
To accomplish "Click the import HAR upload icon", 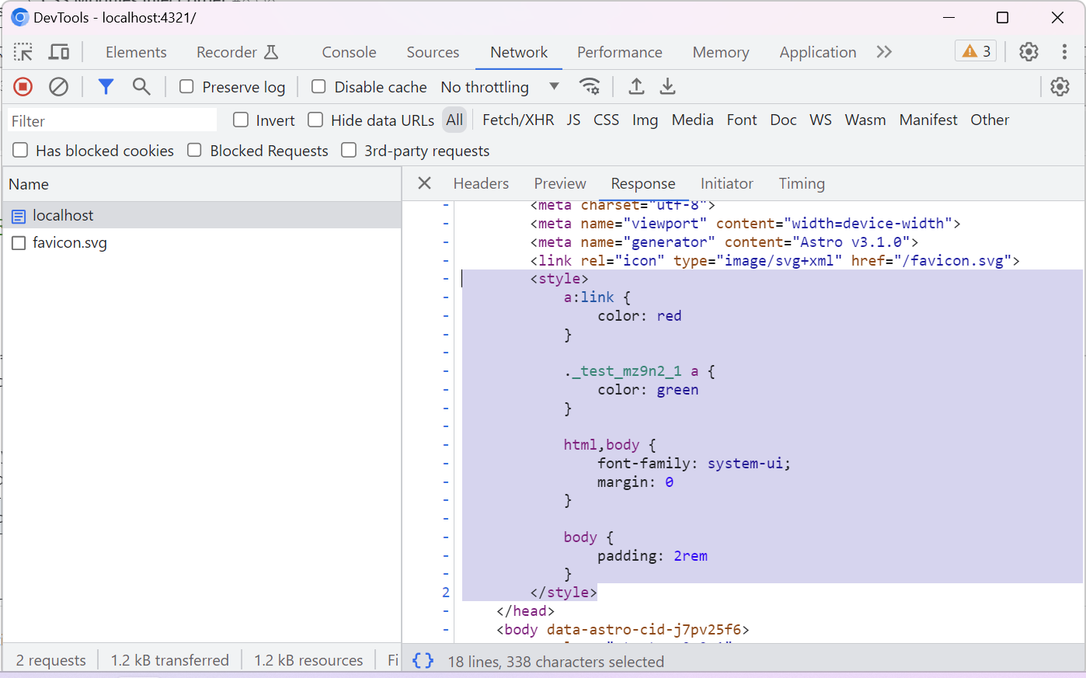I will pyautogui.click(x=636, y=87).
